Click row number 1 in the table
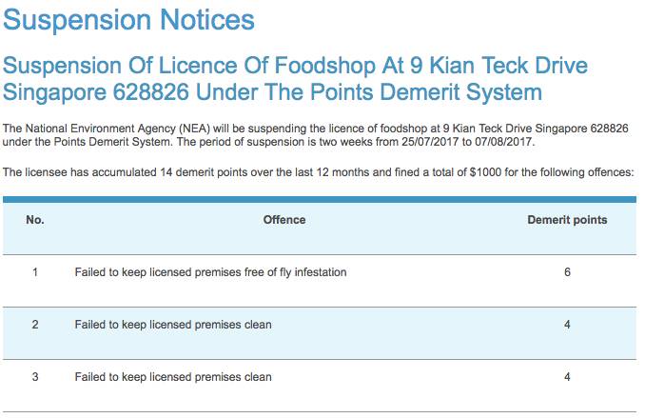The height and width of the screenshot is (418, 645). pyautogui.click(x=35, y=272)
